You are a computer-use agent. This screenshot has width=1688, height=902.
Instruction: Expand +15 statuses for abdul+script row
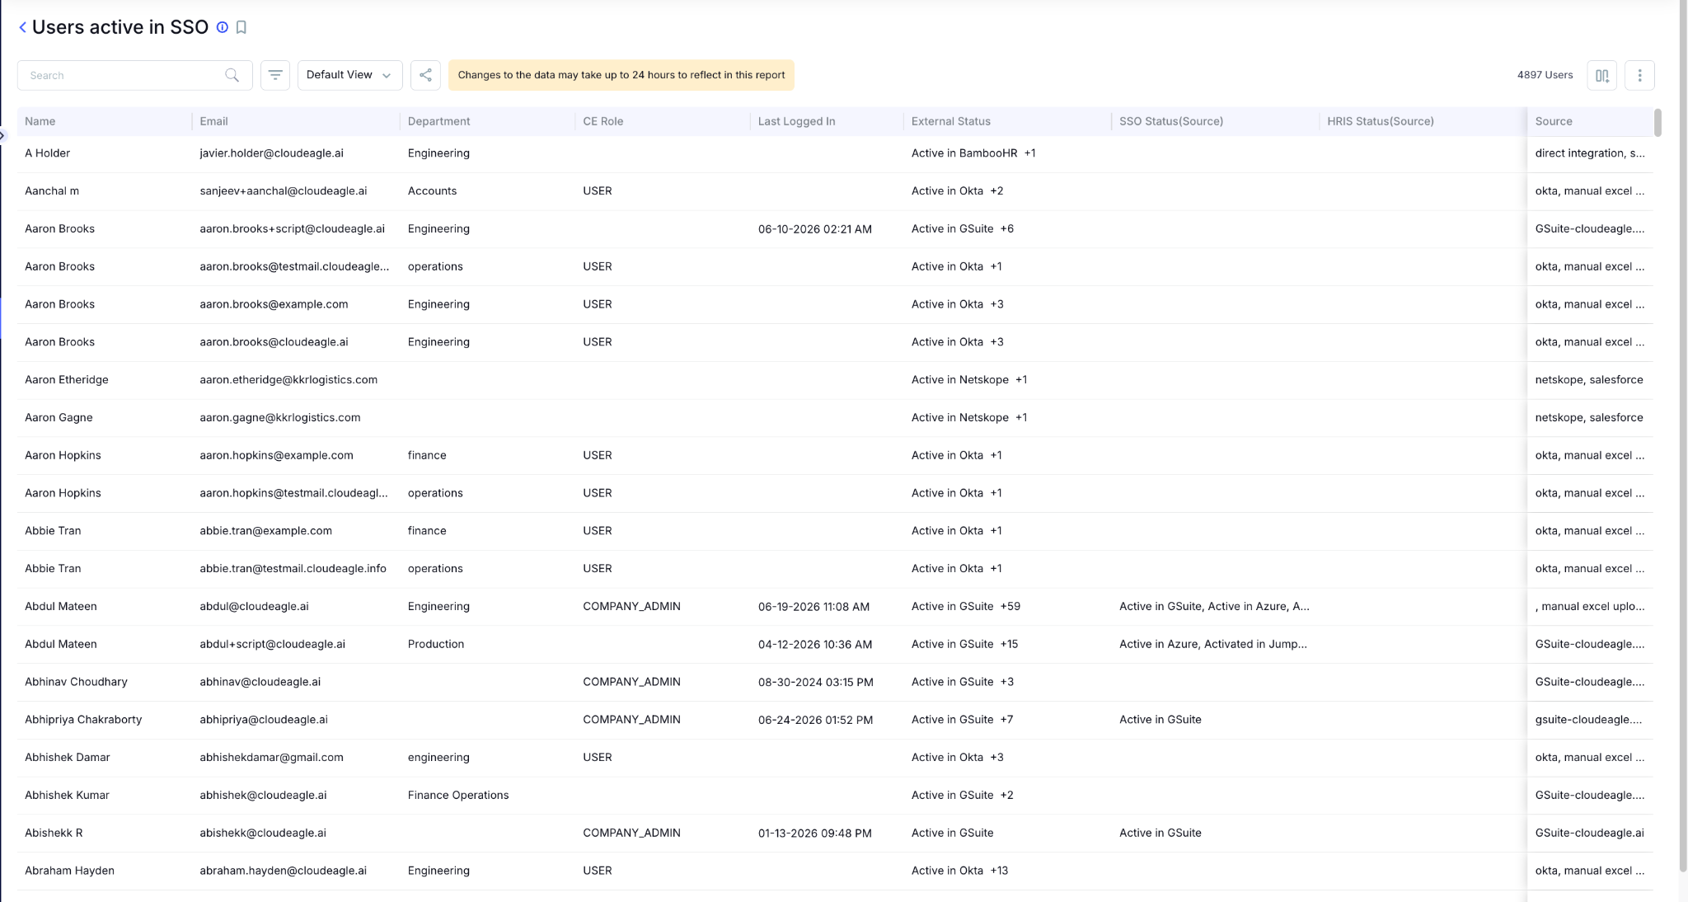pyautogui.click(x=1009, y=645)
